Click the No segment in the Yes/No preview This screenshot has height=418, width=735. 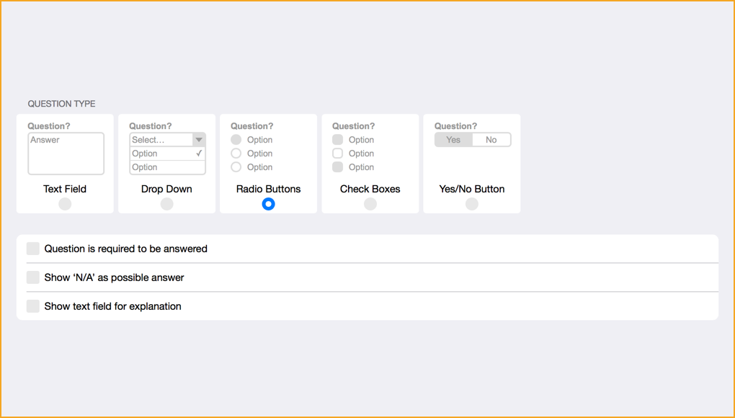tap(491, 140)
